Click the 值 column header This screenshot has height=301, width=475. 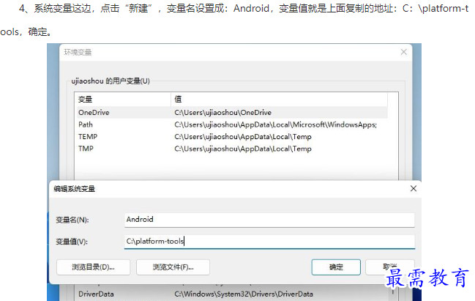(279, 99)
